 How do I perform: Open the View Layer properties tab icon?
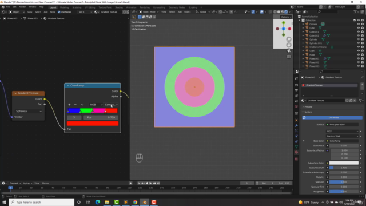tap(296, 96)
